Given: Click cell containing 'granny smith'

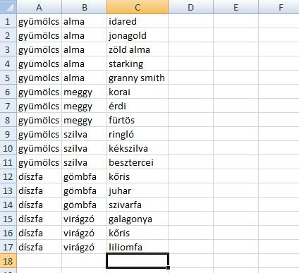Looking at the screenshot, I should [138, 78].
